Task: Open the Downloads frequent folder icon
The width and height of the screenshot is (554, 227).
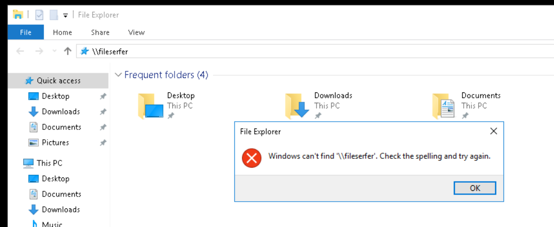Action: click(x=297, y=106)
